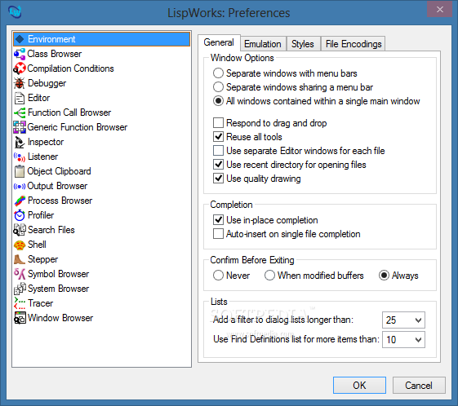458x406 pixels.
Task: Close the Preferences dialog window
Action: coord(439,10)
